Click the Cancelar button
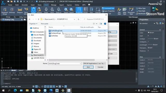This screenshot has height=93, width=166. tap(100, 67)
